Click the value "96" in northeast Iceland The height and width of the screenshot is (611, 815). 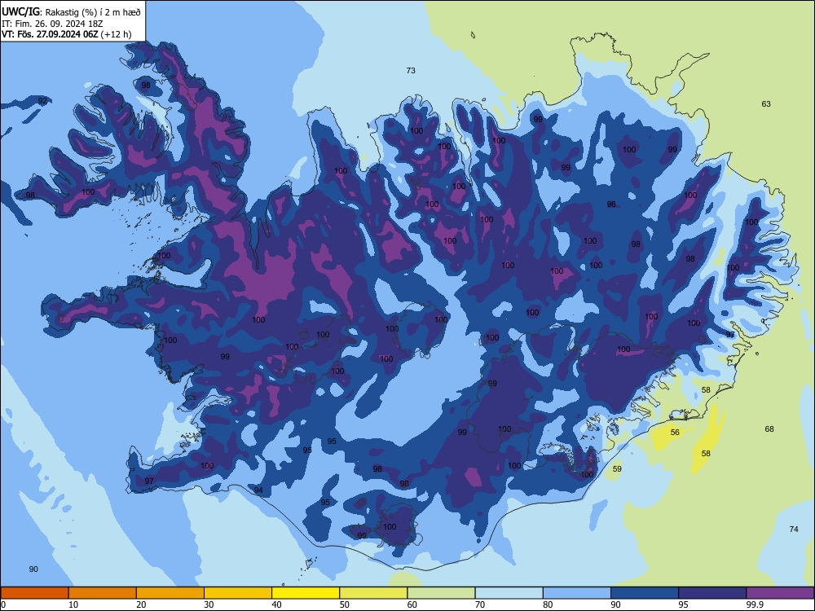point(611,204)
